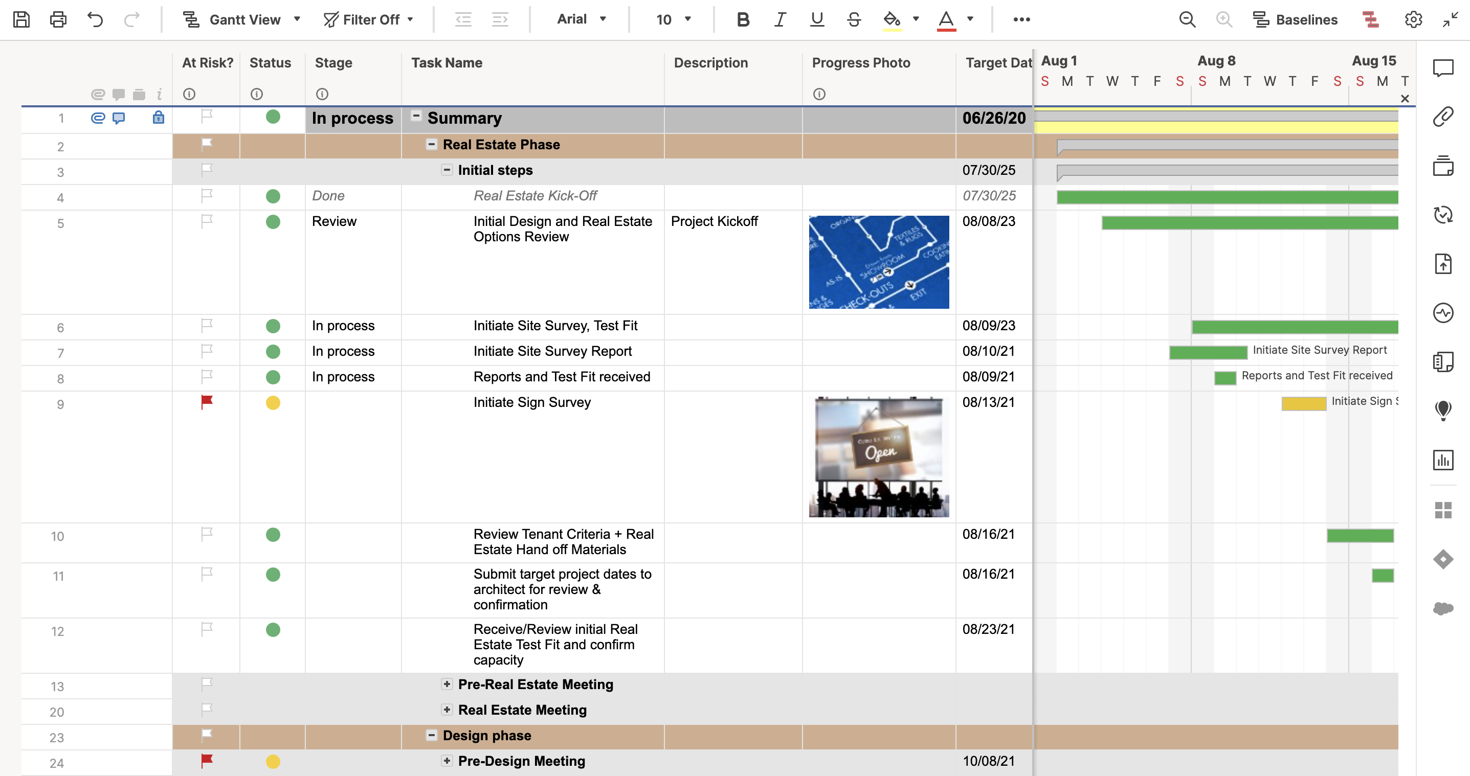Screen dimensions: 1470x776
Task: Open sheet Settings gear
Action: [1414, 19]
